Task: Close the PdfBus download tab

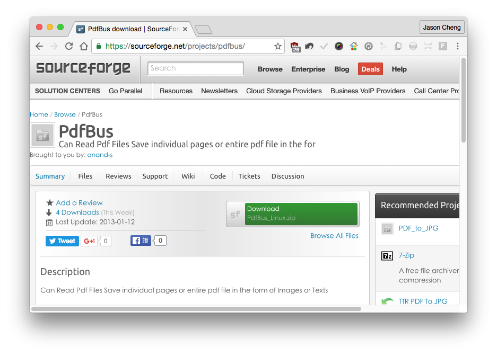Action: pos(185,29)
